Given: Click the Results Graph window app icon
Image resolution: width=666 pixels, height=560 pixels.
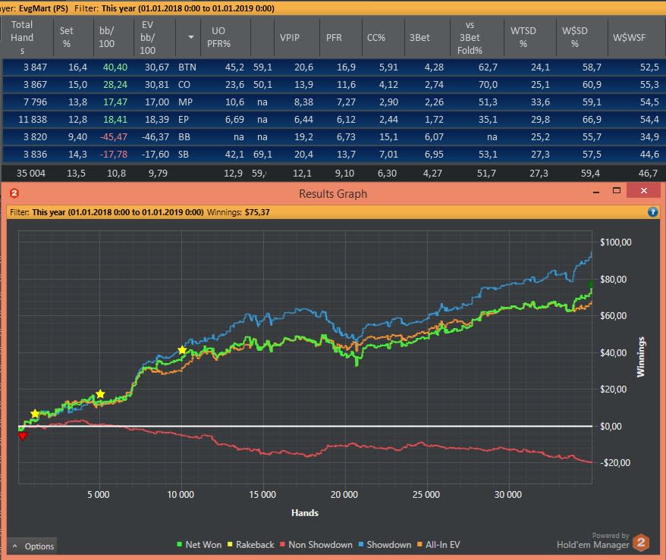Looking at the screenshot, I should click(x=14, y=193).
